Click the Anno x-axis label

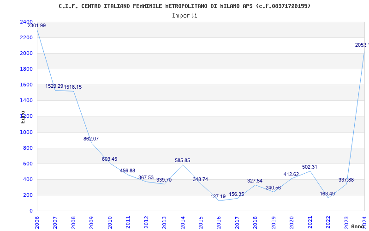(358, 226)
